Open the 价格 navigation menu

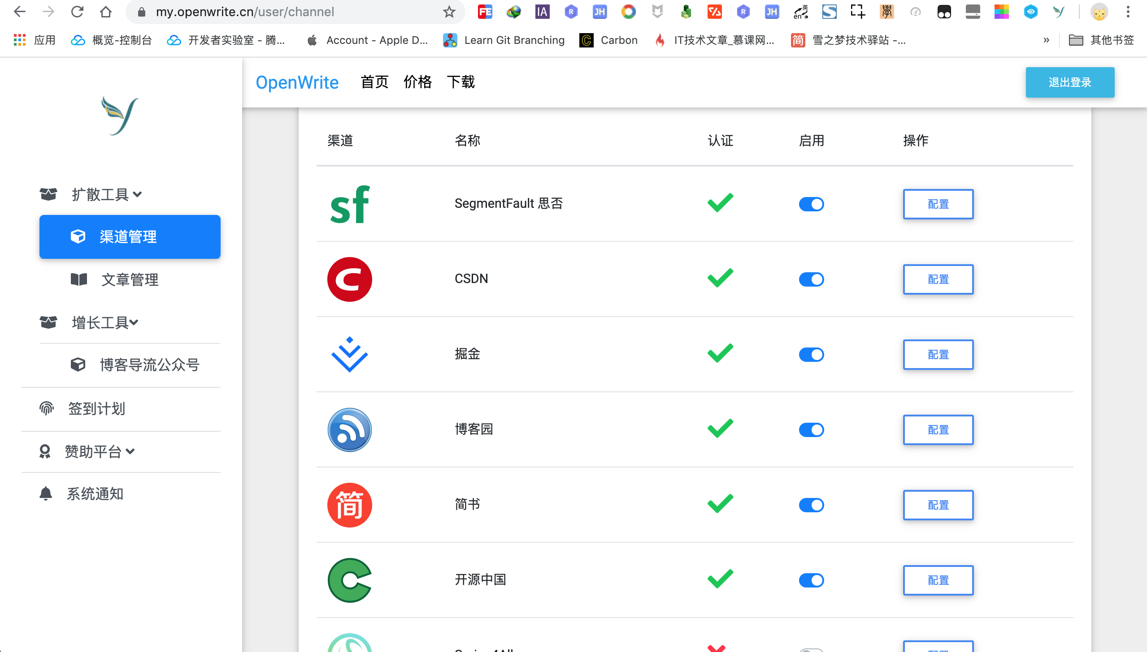point(417,82)
